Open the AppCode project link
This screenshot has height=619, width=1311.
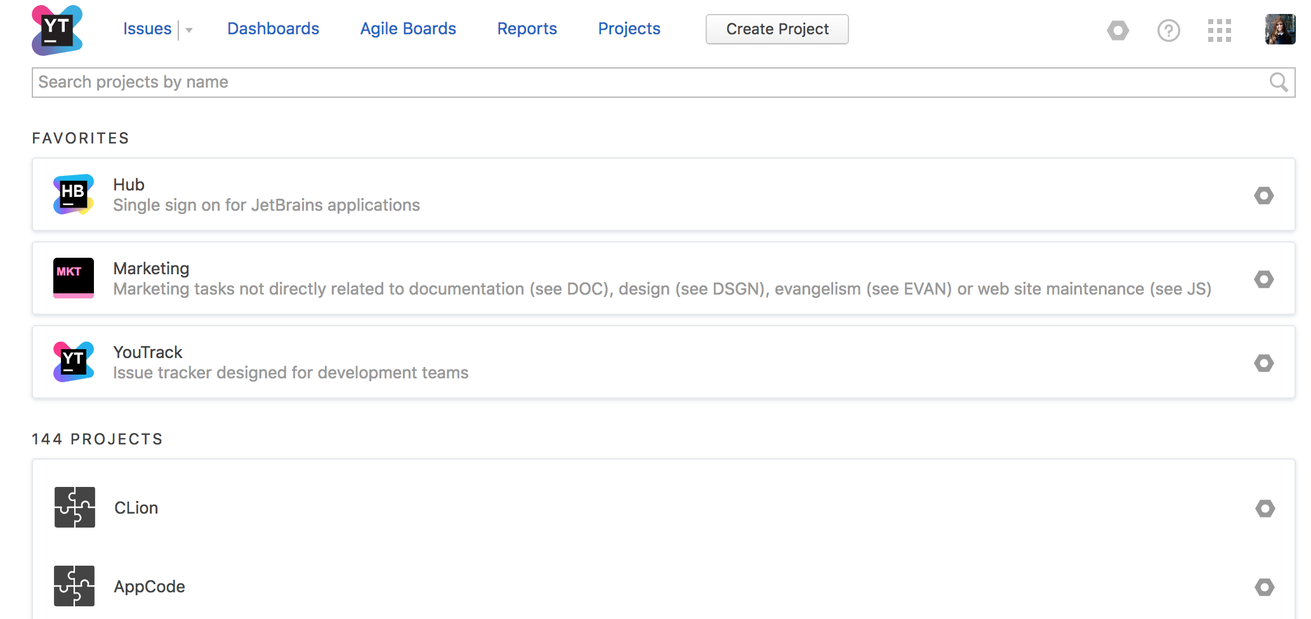click(150, 587)
